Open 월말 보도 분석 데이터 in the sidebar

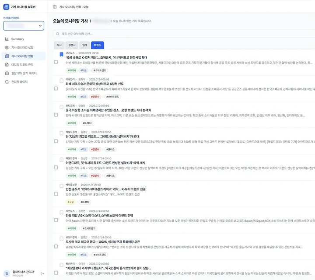click(24, 73)
